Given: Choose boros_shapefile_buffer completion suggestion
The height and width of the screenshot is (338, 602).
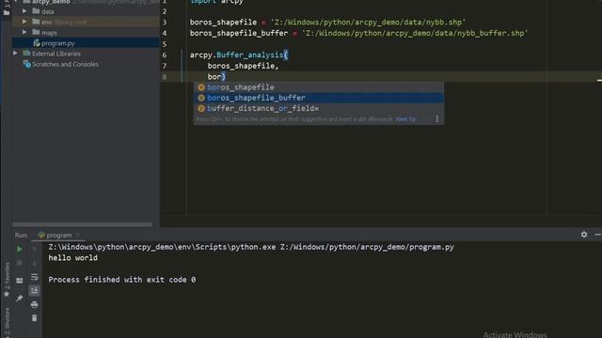Looking at the screenshot, I should pos(319,98).
